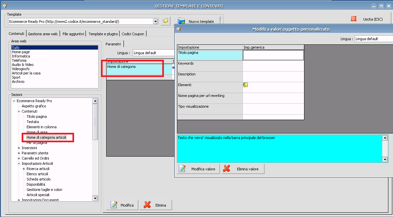Select Tutti in Aree web list
393x217 pixels.
(55, 48)
